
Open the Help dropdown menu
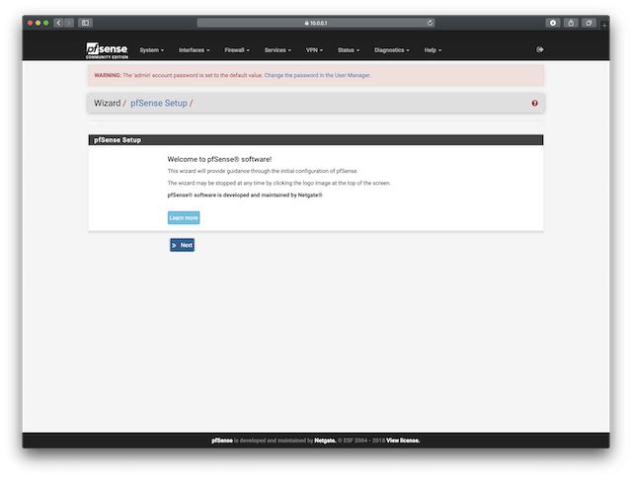coord(433,50)
